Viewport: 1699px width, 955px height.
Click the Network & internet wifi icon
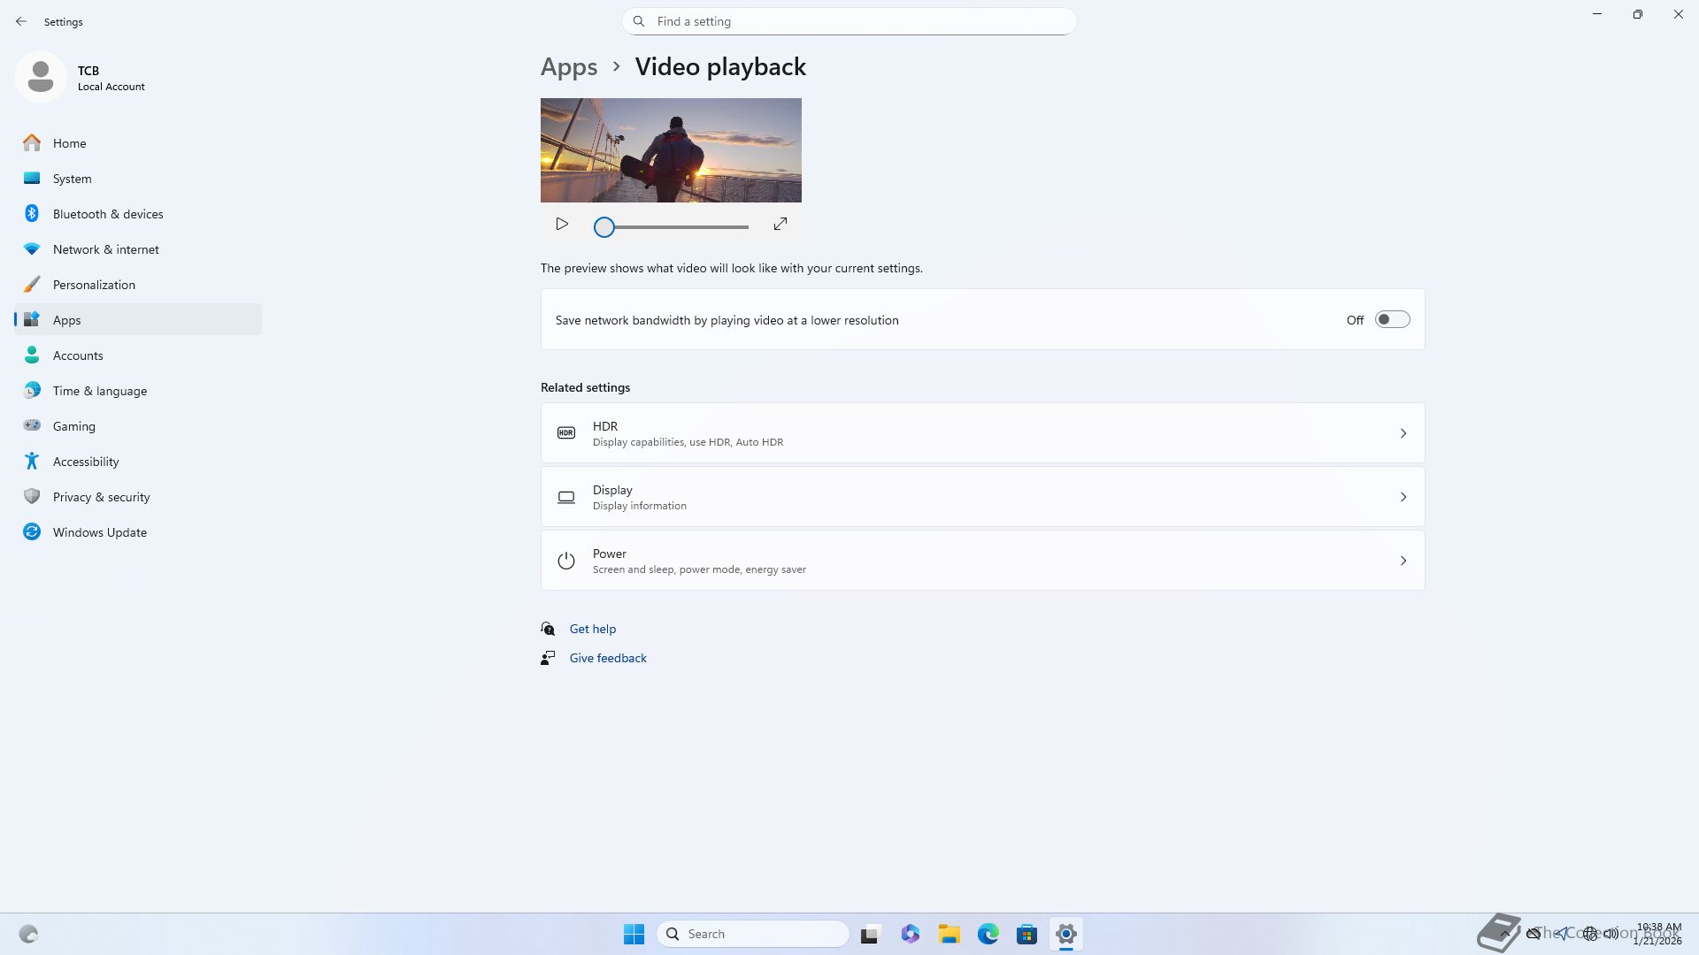point(32,249)
